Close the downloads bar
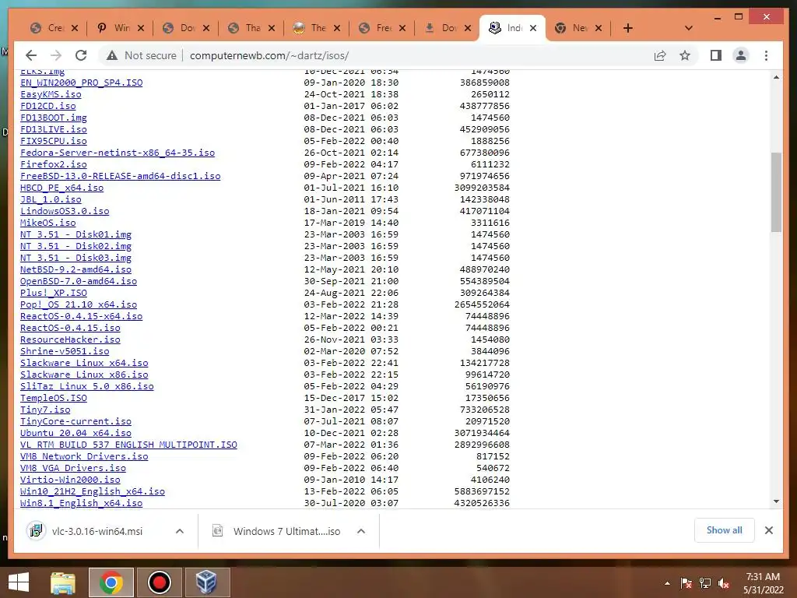The height and width of the screenshot is (598, 797). pyautogui.click(x=768, y=530)
